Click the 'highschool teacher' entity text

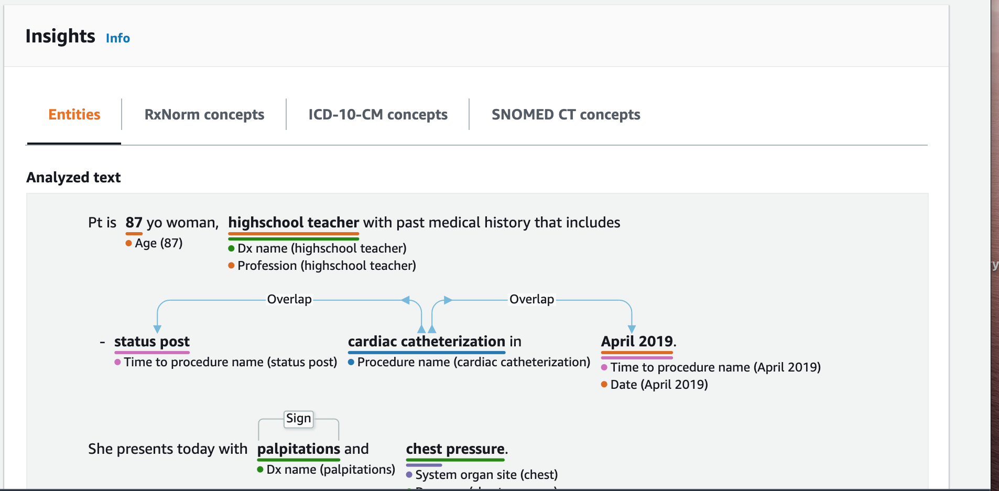coord(294,223)
